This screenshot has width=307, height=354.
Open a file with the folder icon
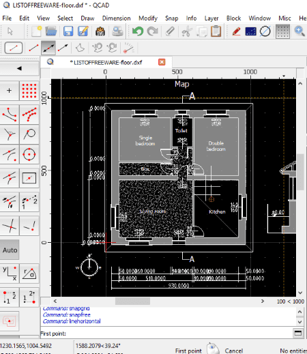(51, 31)
